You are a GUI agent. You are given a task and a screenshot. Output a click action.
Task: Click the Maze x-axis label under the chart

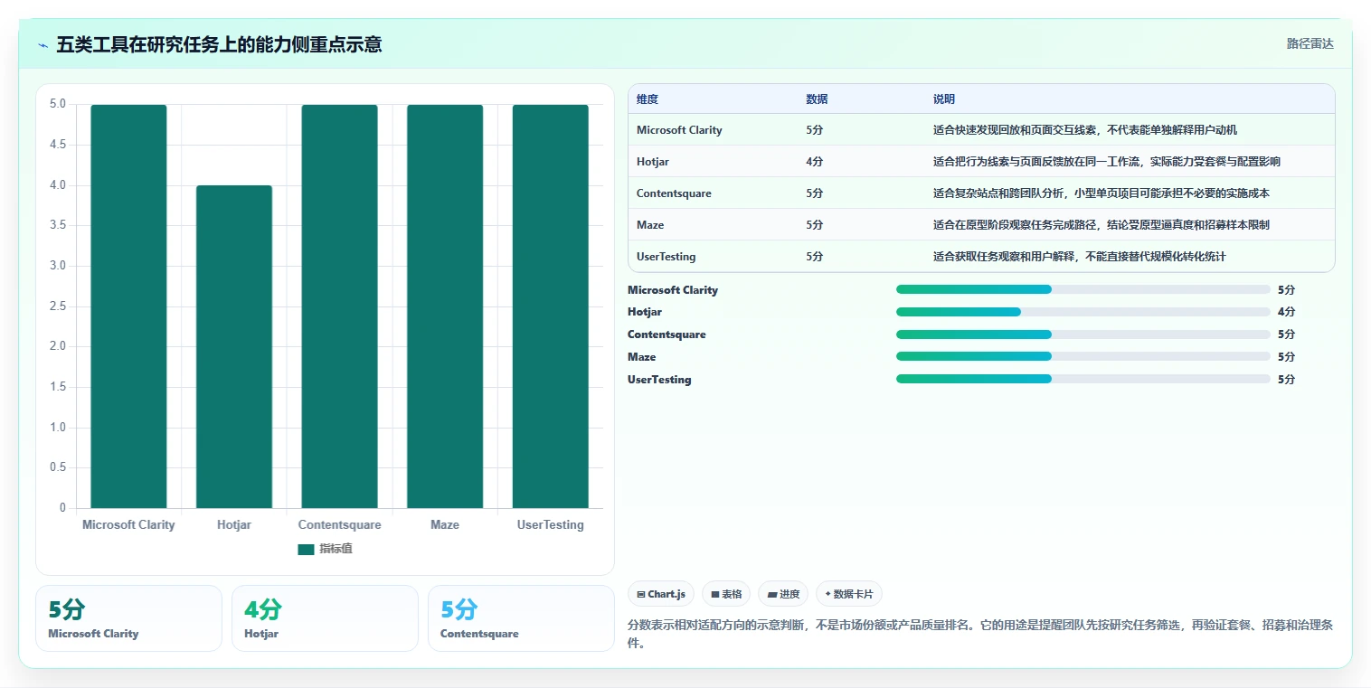445,524
